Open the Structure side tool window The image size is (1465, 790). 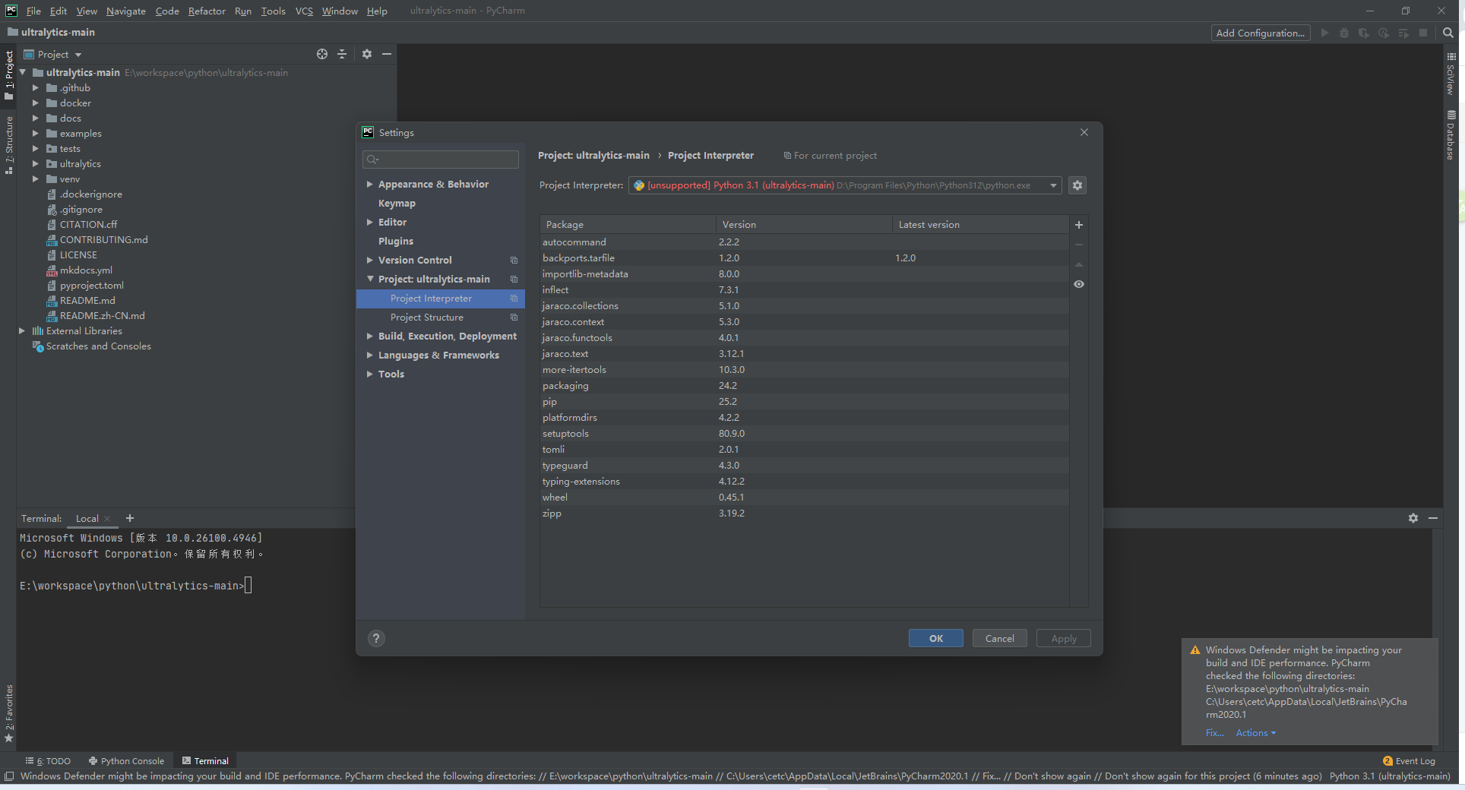tap(8, 145)
